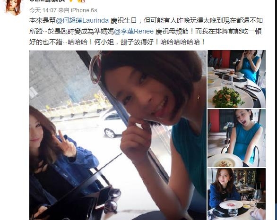The width and height of the screenshot is (277, 220).
Task: Click the sunglasses on the table in the photo
Action: click(111, 201)
